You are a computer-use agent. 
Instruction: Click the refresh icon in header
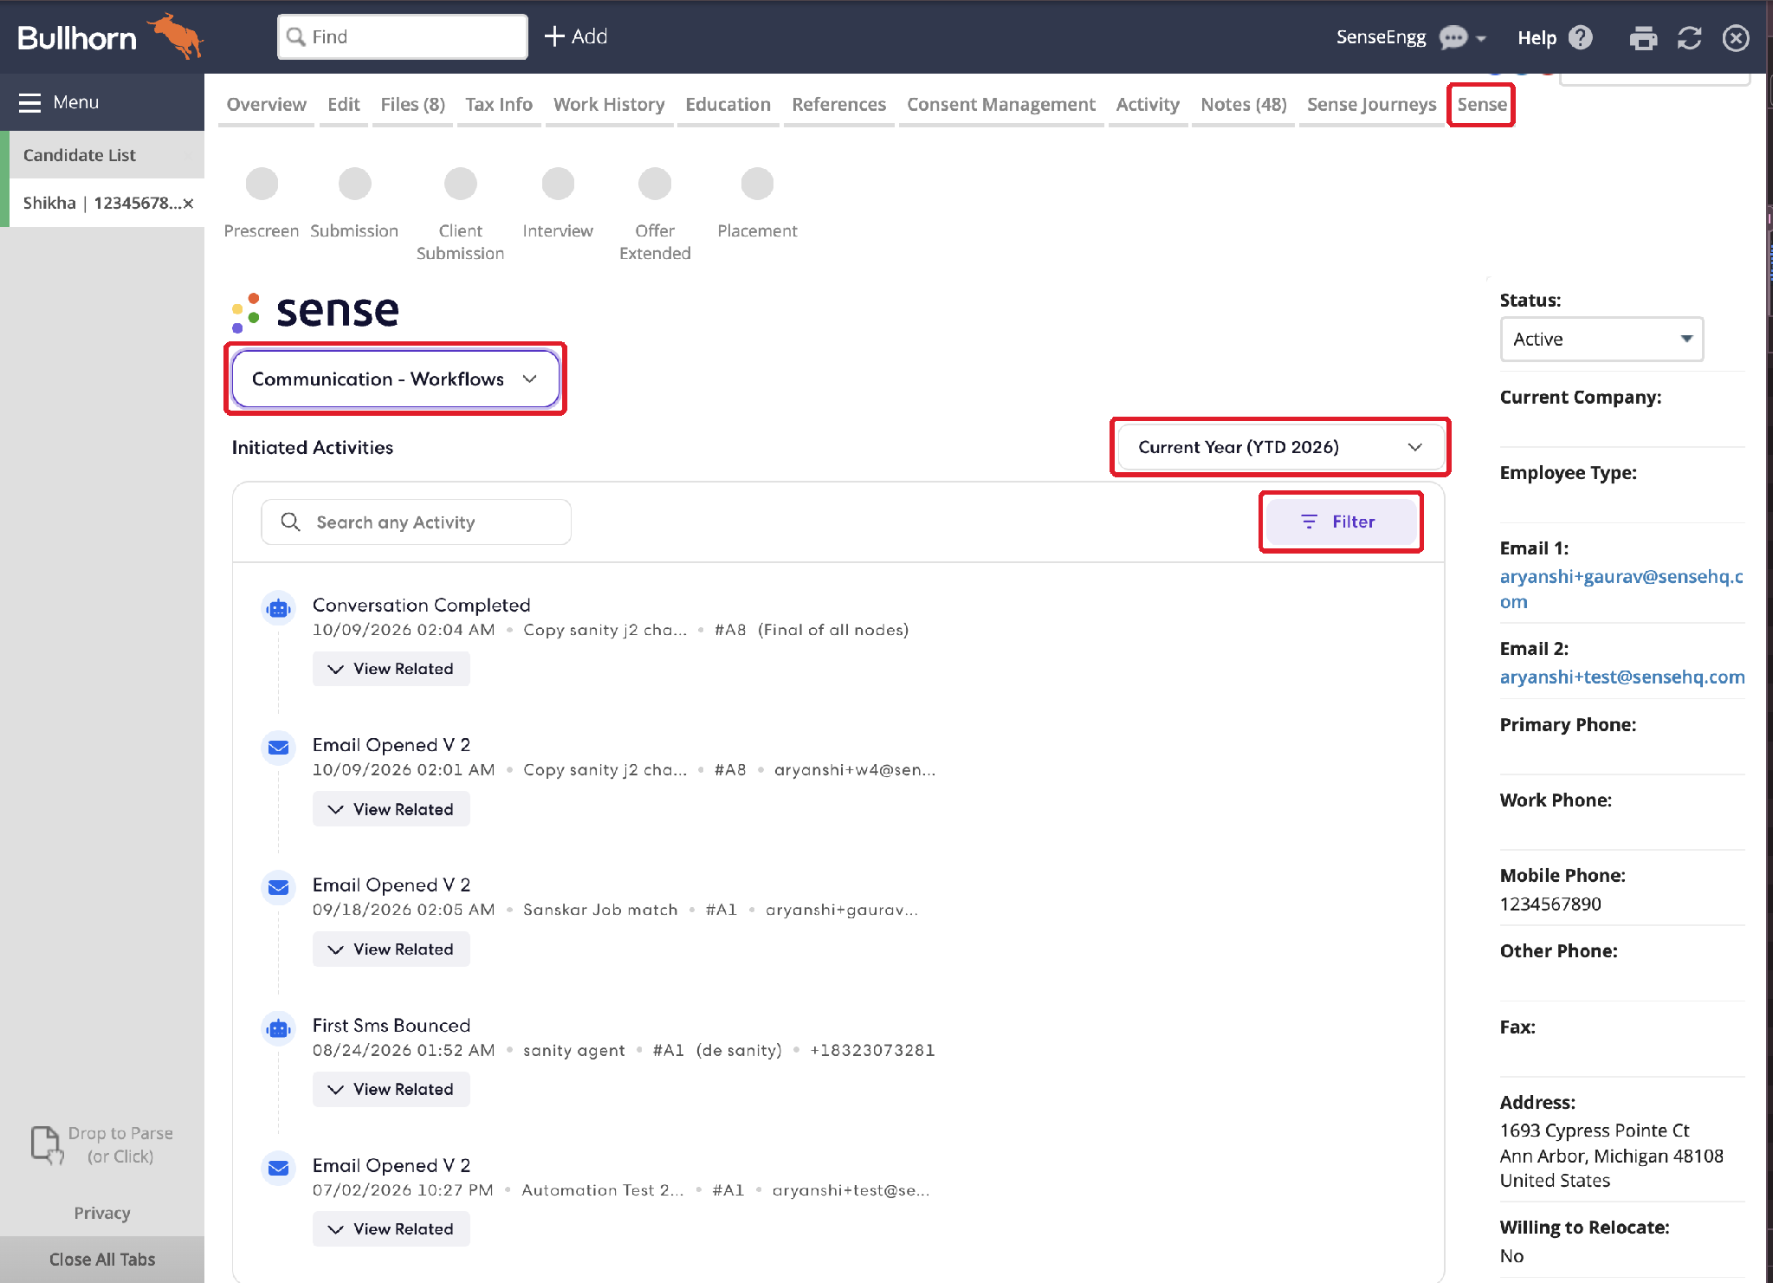point(1689,37)
